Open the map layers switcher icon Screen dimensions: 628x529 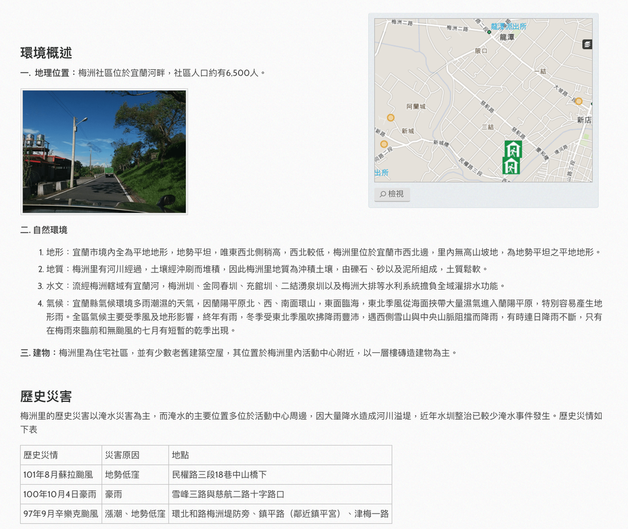[587, 44]
